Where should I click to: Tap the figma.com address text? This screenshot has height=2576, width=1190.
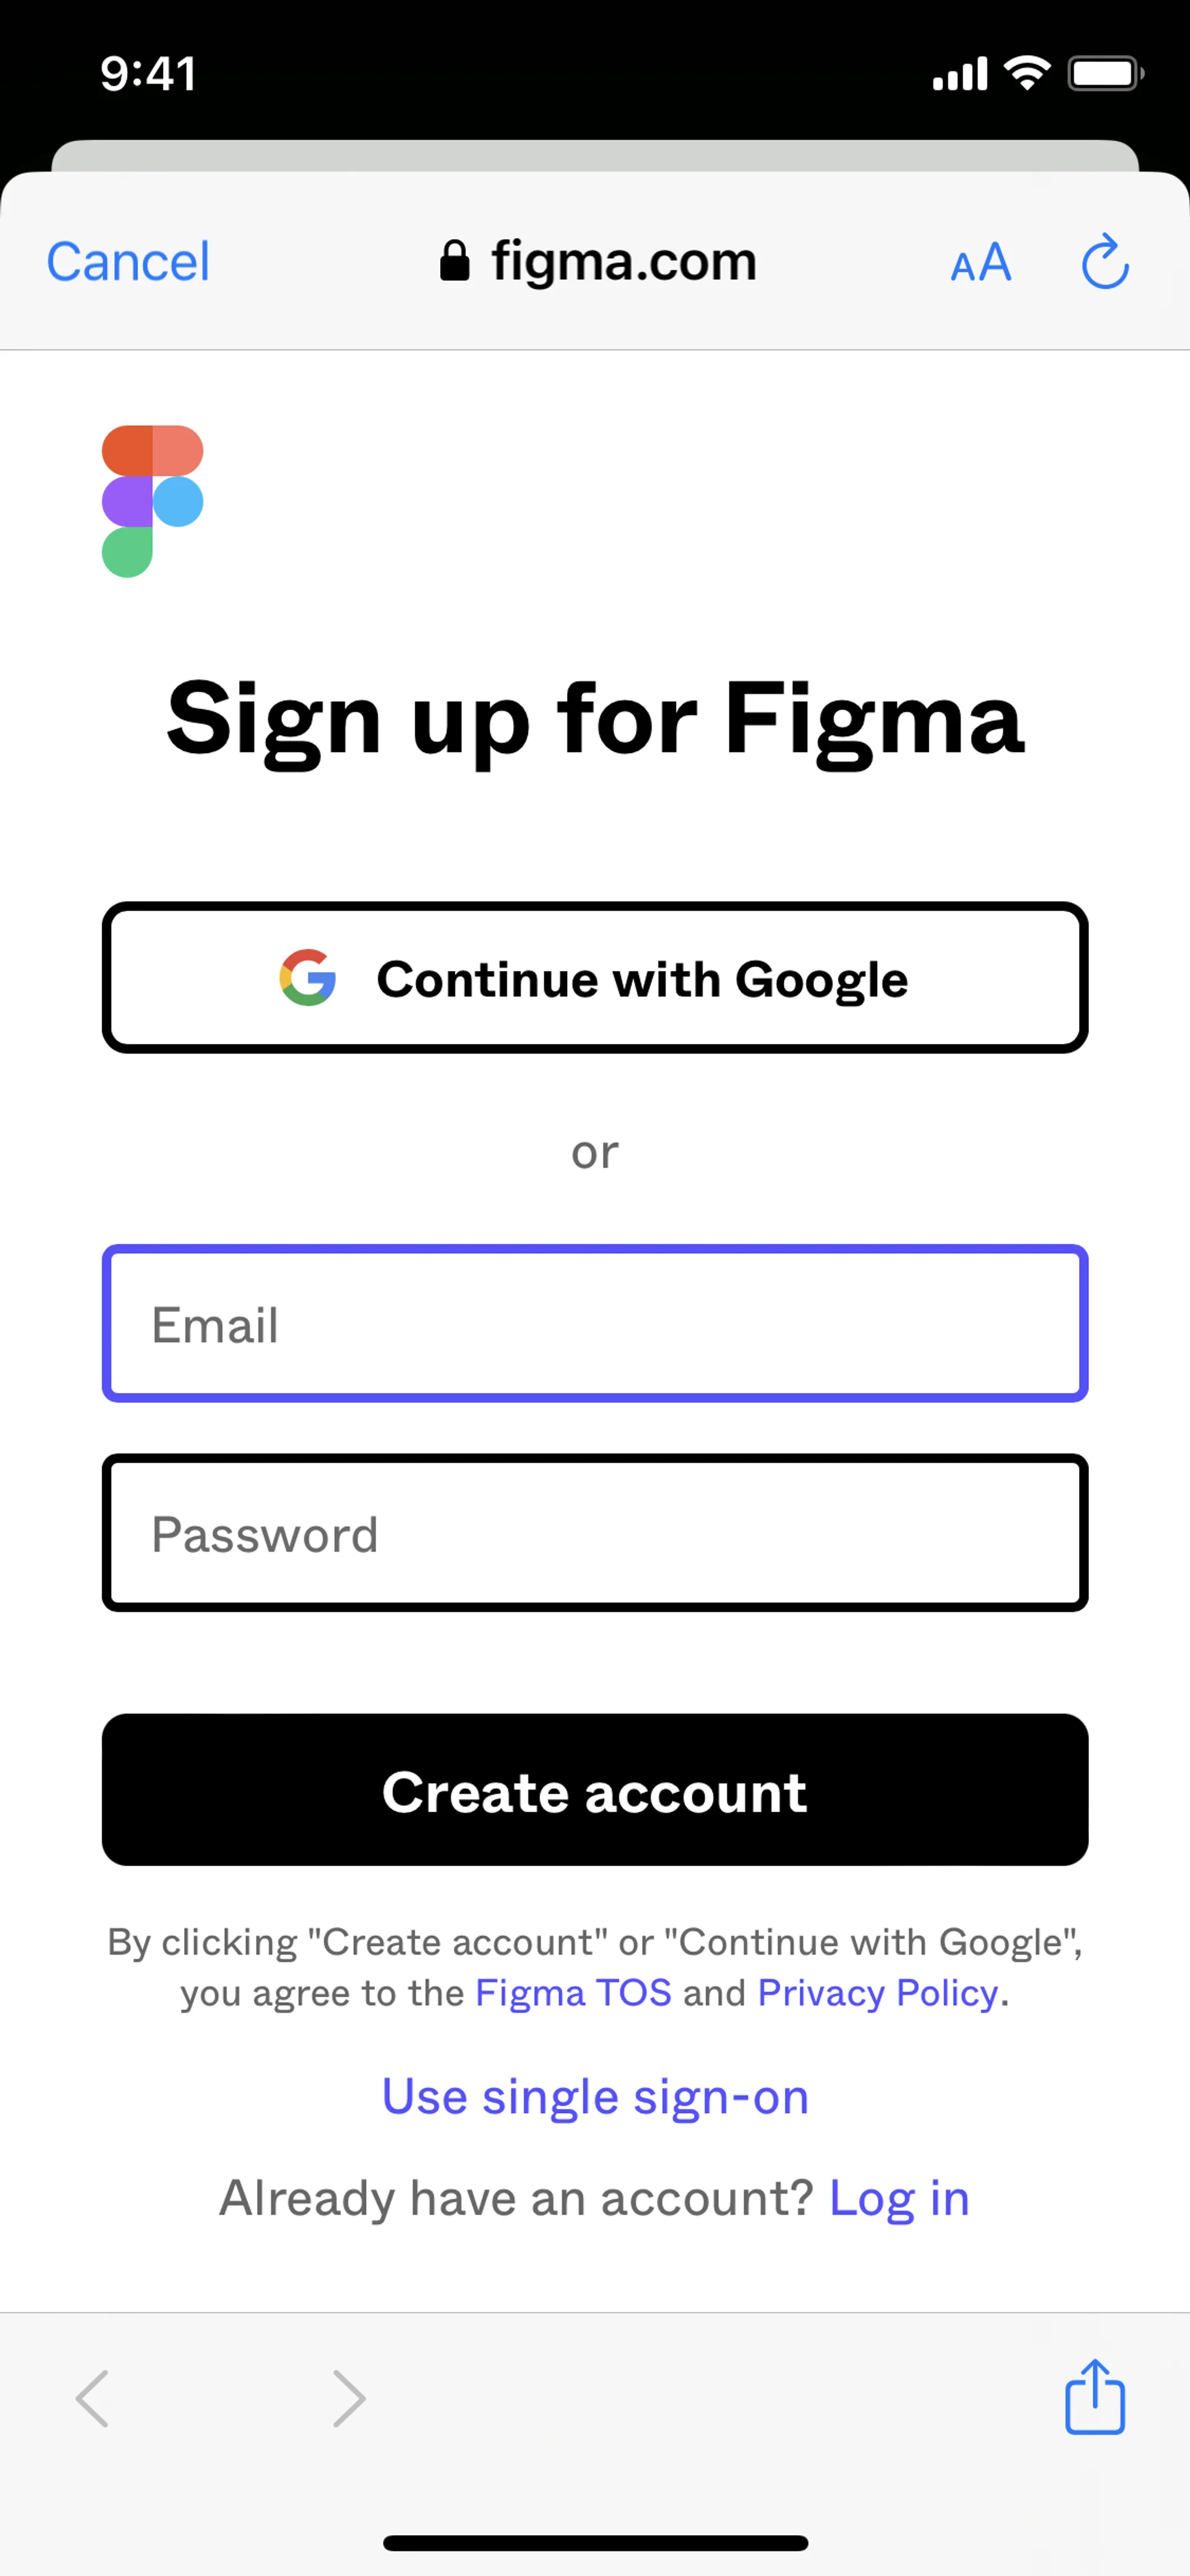pos(623,261)
